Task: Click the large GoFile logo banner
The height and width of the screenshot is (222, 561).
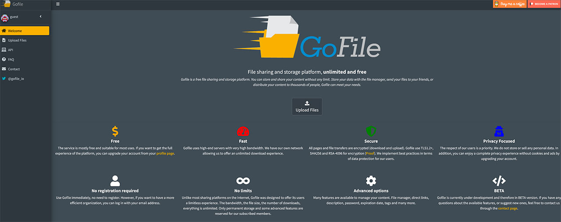Action: (x=307, y=38)
